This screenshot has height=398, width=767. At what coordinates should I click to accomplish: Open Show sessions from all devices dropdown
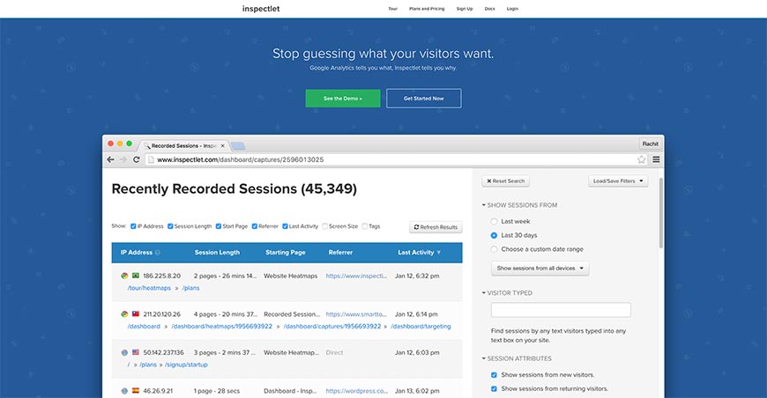point(540,268)
